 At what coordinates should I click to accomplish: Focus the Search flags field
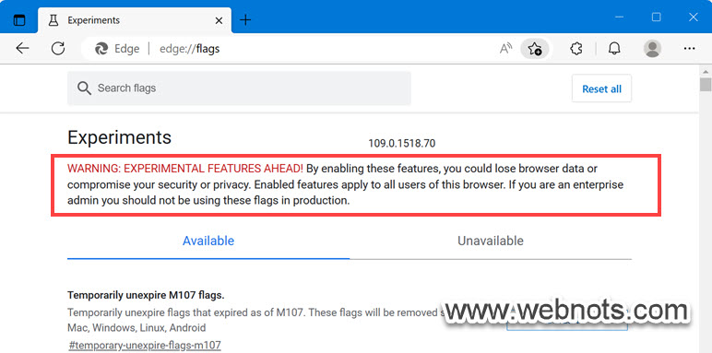point(239,88)
